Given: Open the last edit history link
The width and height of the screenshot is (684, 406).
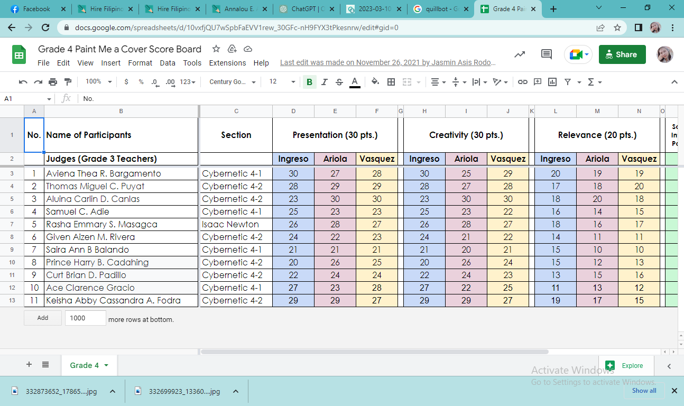Looking at the screenshot, I should pyautogui.click(x=387, y=62).
